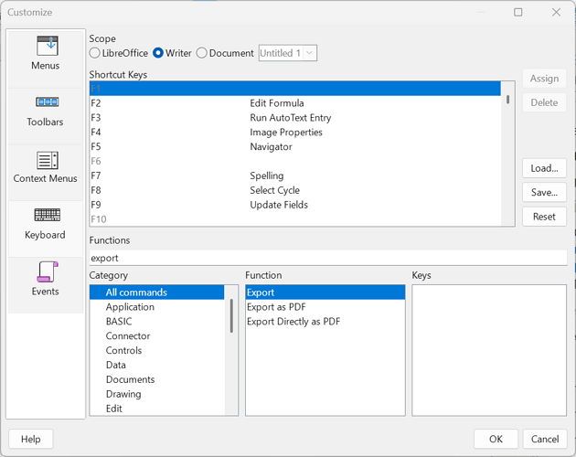The image size is (576, 457).
Task: Select the F5 Navigator shortcut row
Action: (295, 146)
